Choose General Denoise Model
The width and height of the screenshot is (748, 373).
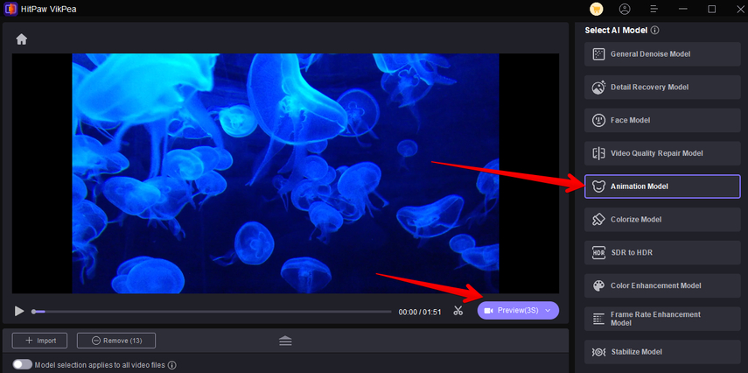tap(662, 54)
